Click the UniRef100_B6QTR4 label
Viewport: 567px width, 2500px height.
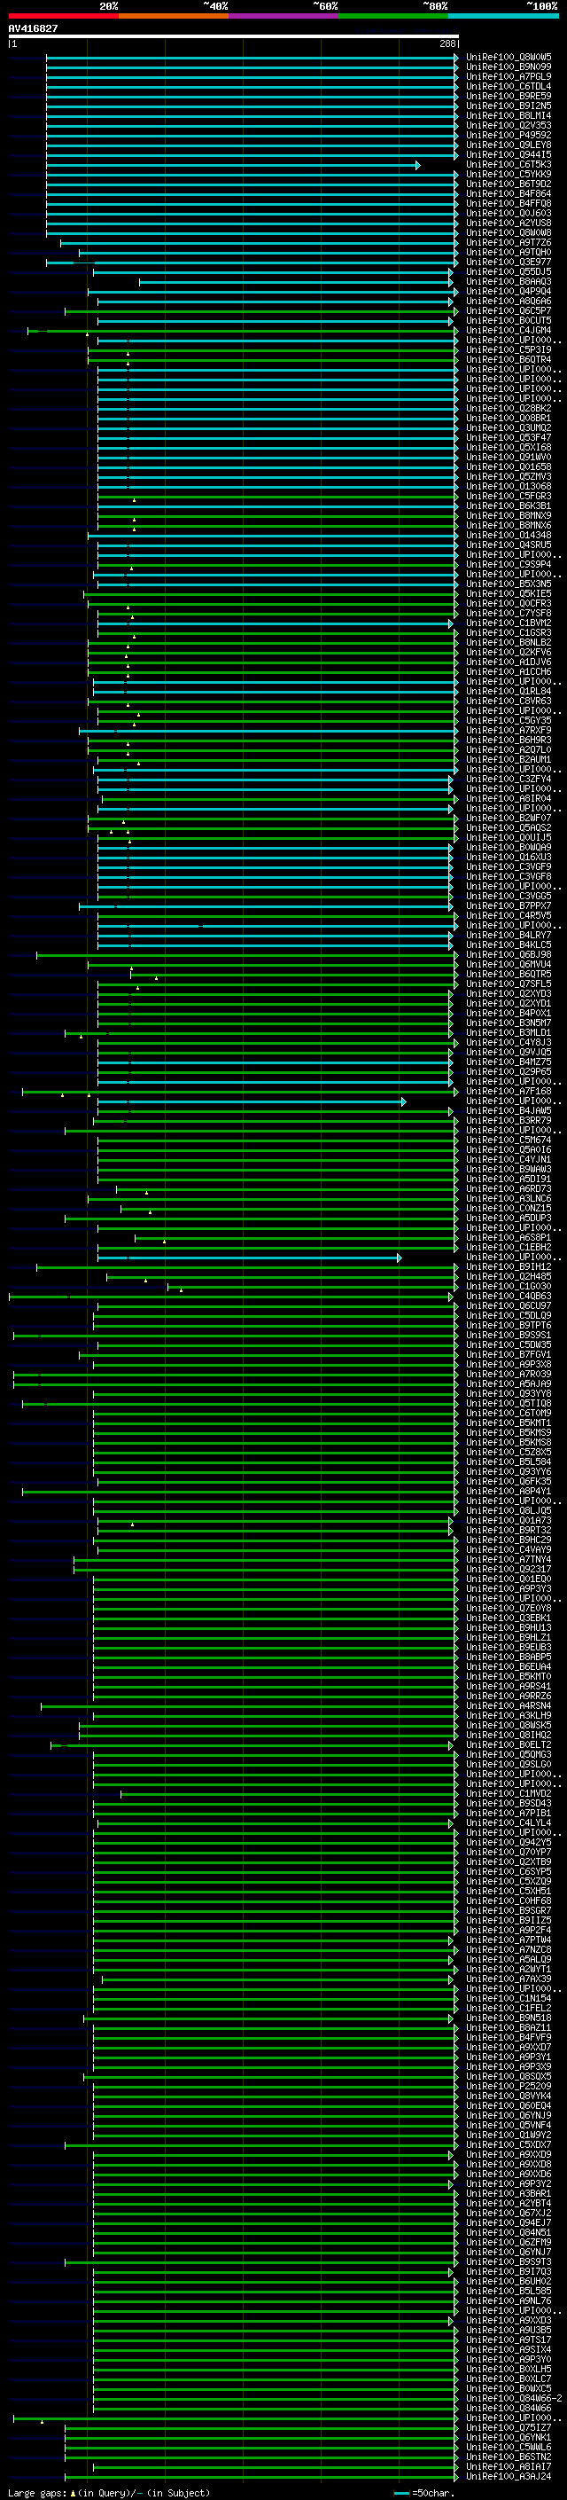[509, 359]
